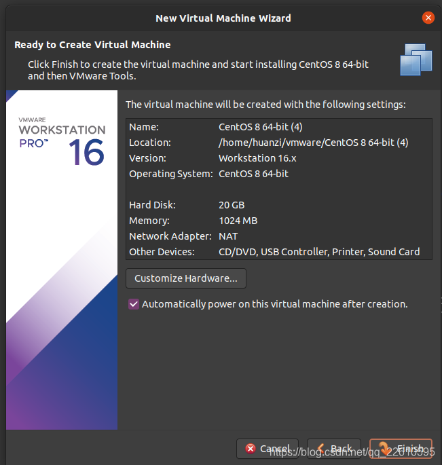Click the 'Memory:' label
Image resolution: width=442 pixels, height=465 pixels.
[149, 221]
